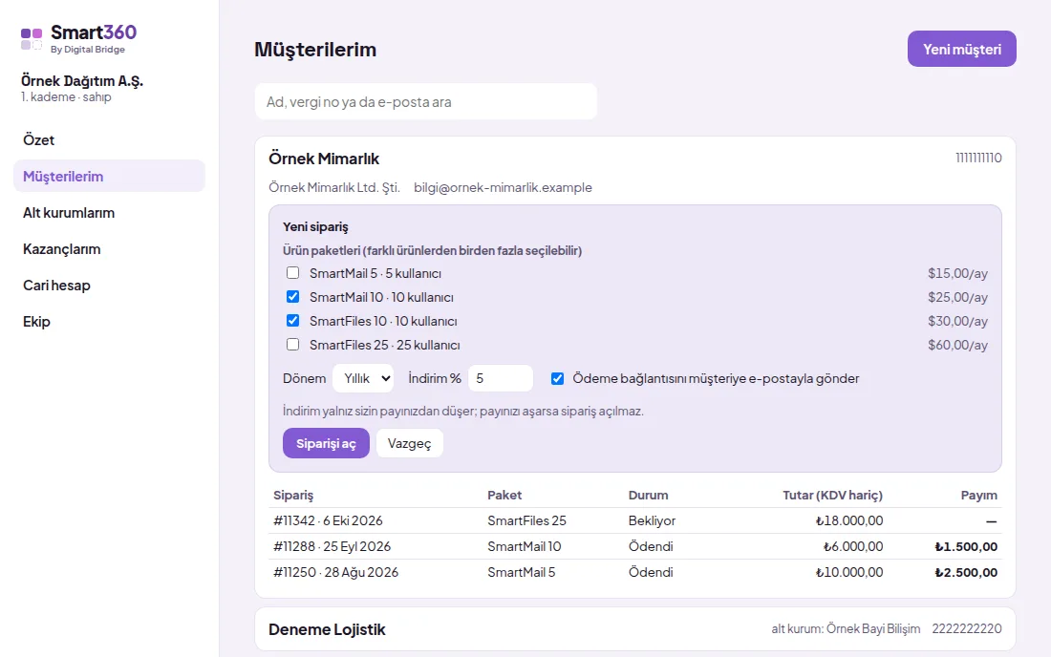This screenshot has width=1051, height=657.
Task: Click the bilgi@ornek-mimarlik.example email
Action: click(x=503, y=187)
